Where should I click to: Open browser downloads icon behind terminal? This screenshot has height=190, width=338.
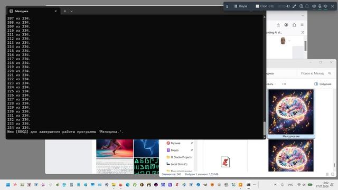(x=278, y=25)
